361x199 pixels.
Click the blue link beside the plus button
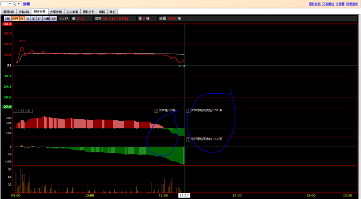[27, 4]
